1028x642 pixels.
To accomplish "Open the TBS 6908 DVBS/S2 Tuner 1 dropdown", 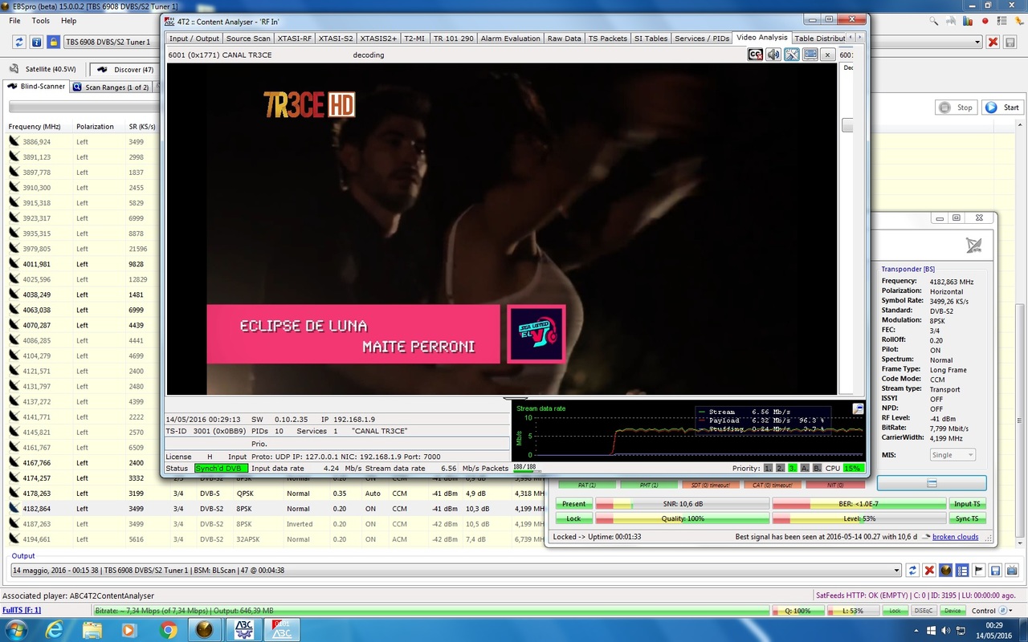I will (x=112, y=42).
